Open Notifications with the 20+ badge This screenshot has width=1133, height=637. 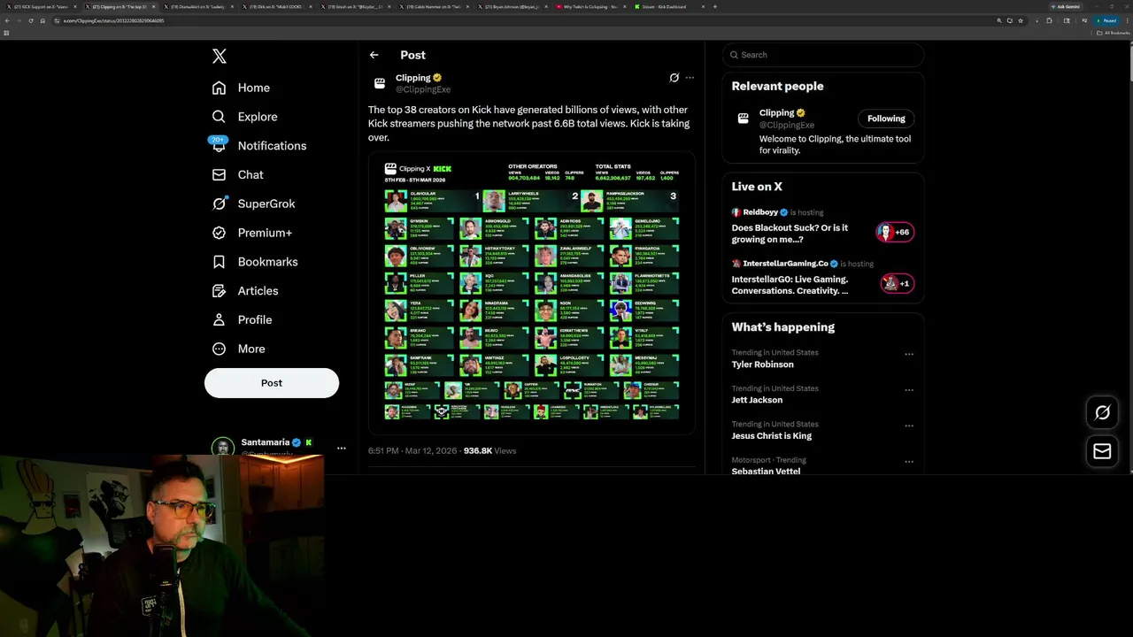(x=258, y=146)
